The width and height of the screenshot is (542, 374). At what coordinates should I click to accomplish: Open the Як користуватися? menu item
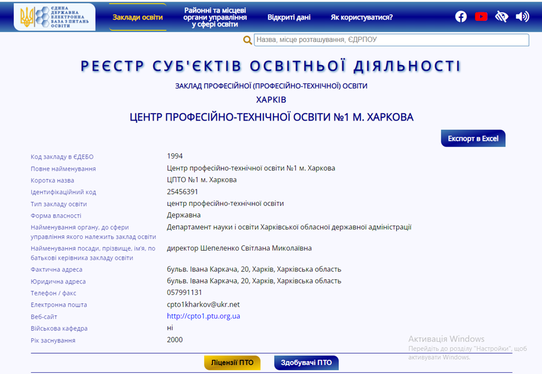tap(362, 18)
